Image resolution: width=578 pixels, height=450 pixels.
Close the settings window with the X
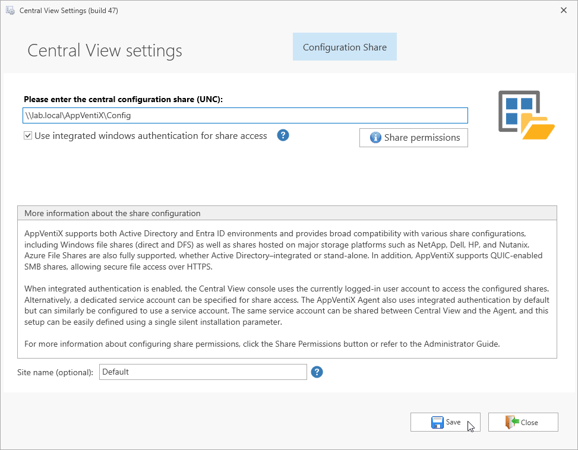pos(564,10)
